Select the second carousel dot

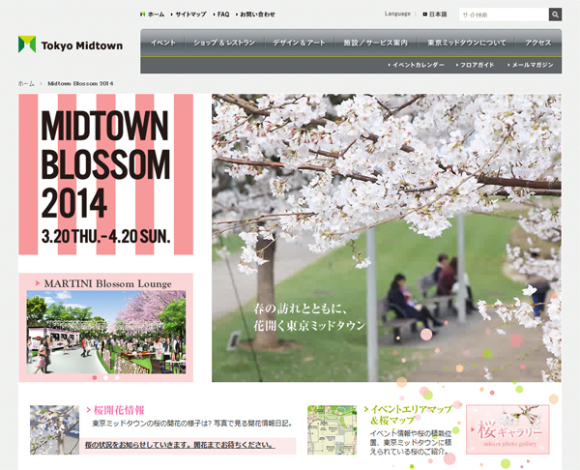(x=105, y=378)
